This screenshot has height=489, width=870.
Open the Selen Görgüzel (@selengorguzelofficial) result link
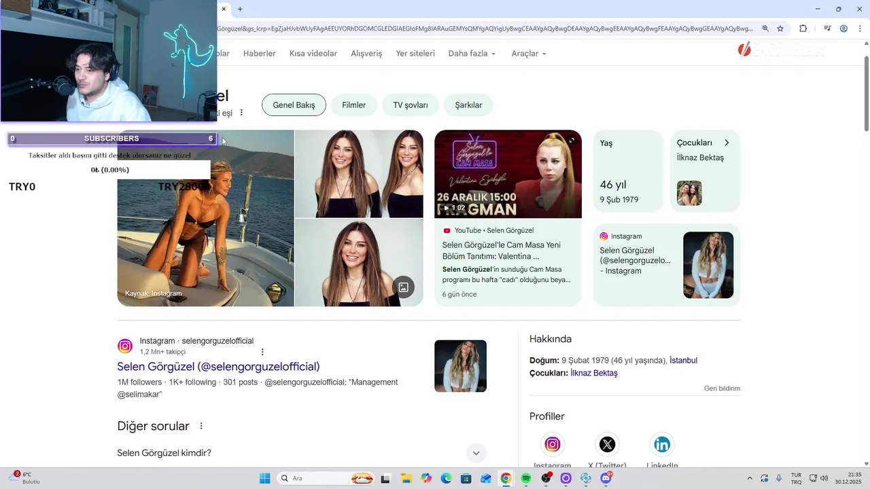(218, 367)
